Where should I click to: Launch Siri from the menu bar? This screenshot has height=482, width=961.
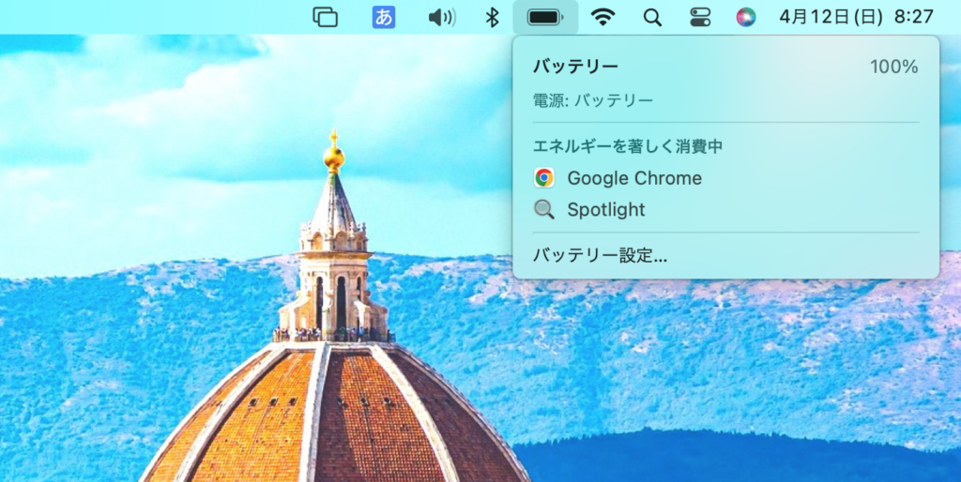click(x=746, y=17)
